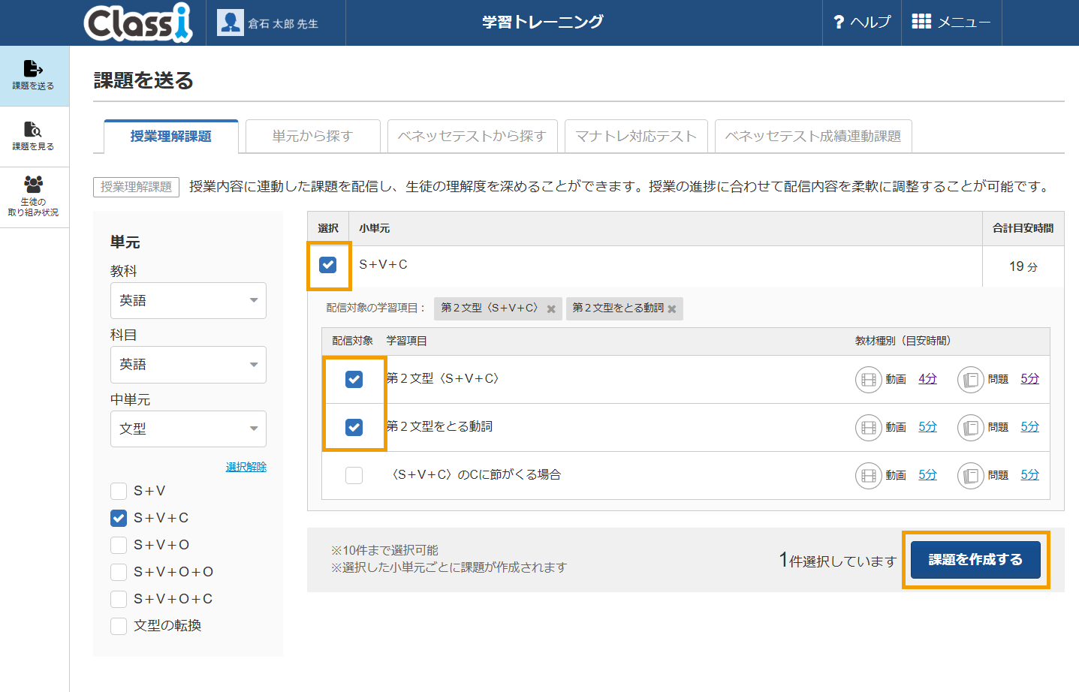Open the メニュー grid menu
This screenshot has width=1079, height=692.
951,23
